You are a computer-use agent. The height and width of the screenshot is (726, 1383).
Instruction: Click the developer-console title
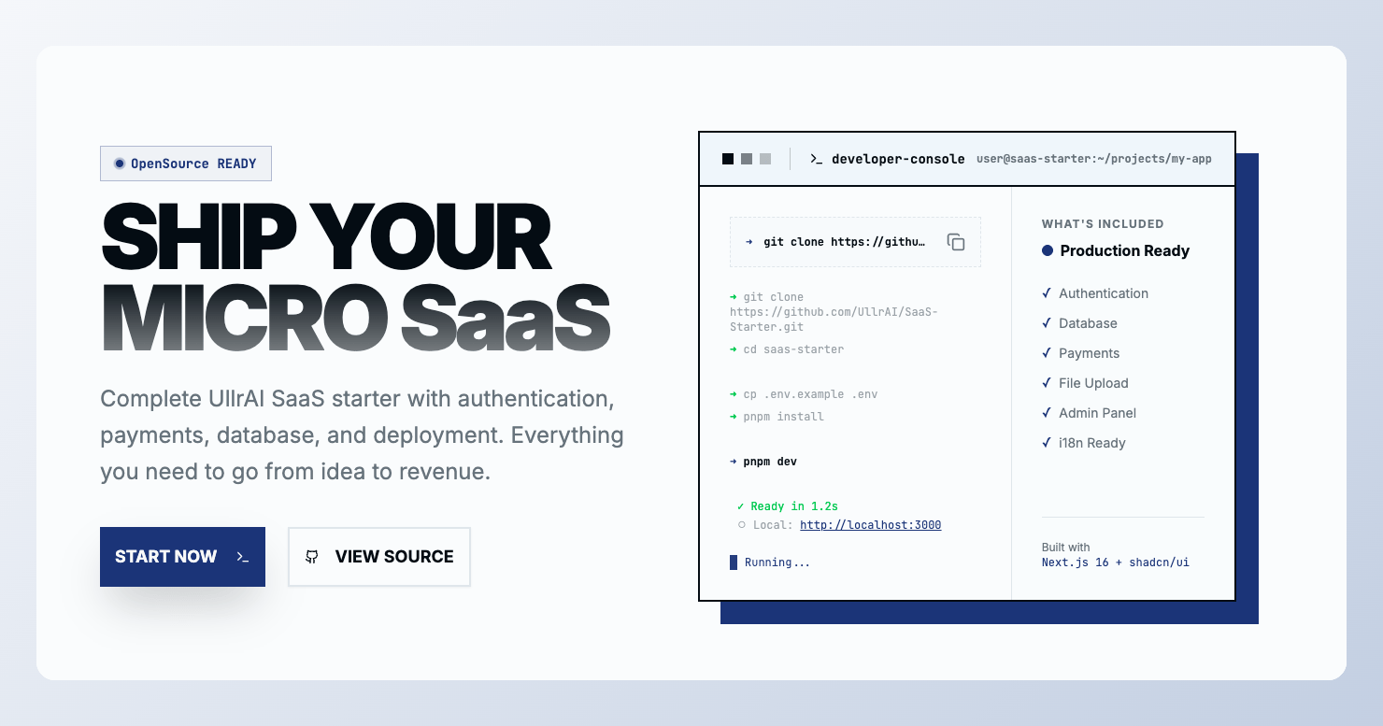[x=898, y=159]
